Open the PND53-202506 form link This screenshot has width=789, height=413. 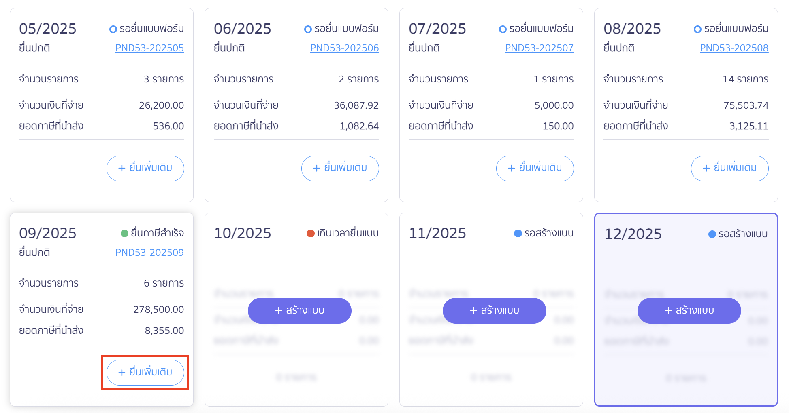click(x=344, y=48)
